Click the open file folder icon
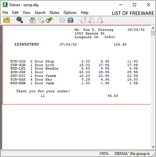Viewport: 156px width, 157px height. pyautogui.click(x=7, y=20)
